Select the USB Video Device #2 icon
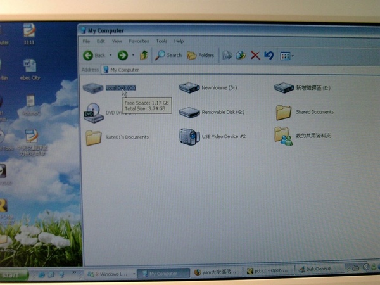 pyautogui.click(x=189, y=137)
